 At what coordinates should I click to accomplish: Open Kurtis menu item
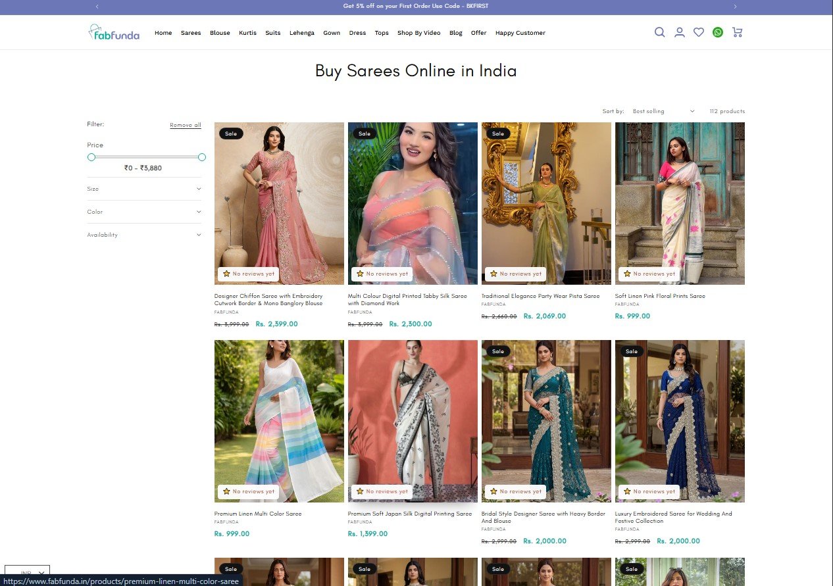(247, 33)
